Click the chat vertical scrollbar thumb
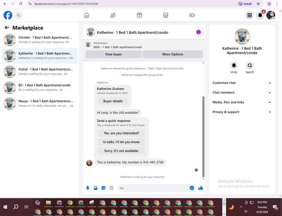 click(203, 137)
